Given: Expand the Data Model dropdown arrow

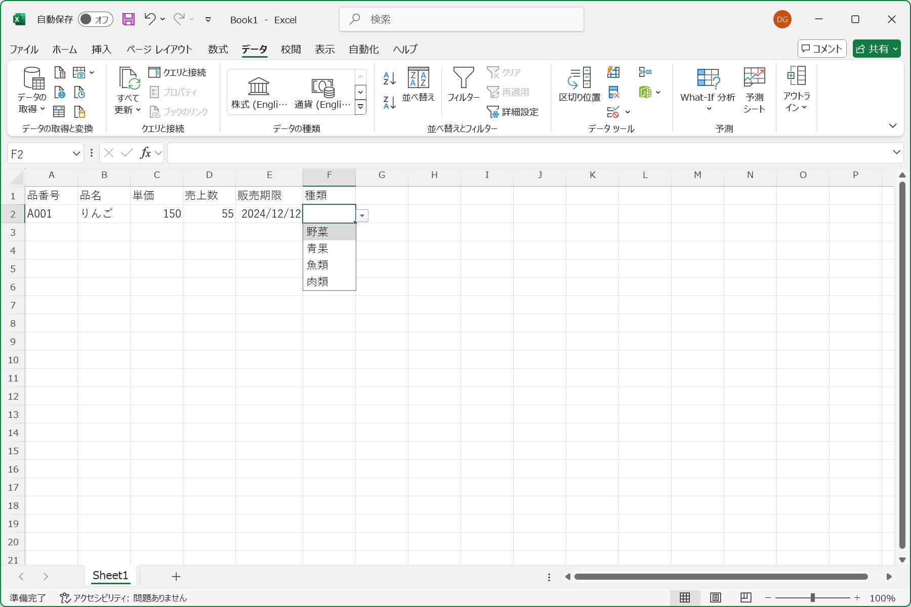Looking at the screenshot, I should [x=658, y=93].
